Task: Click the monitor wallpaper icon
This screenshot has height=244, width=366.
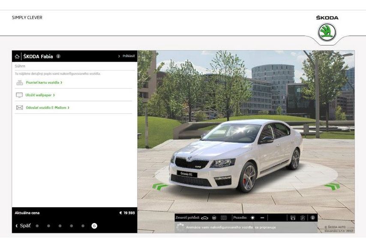Action: (x=19, y=95)
